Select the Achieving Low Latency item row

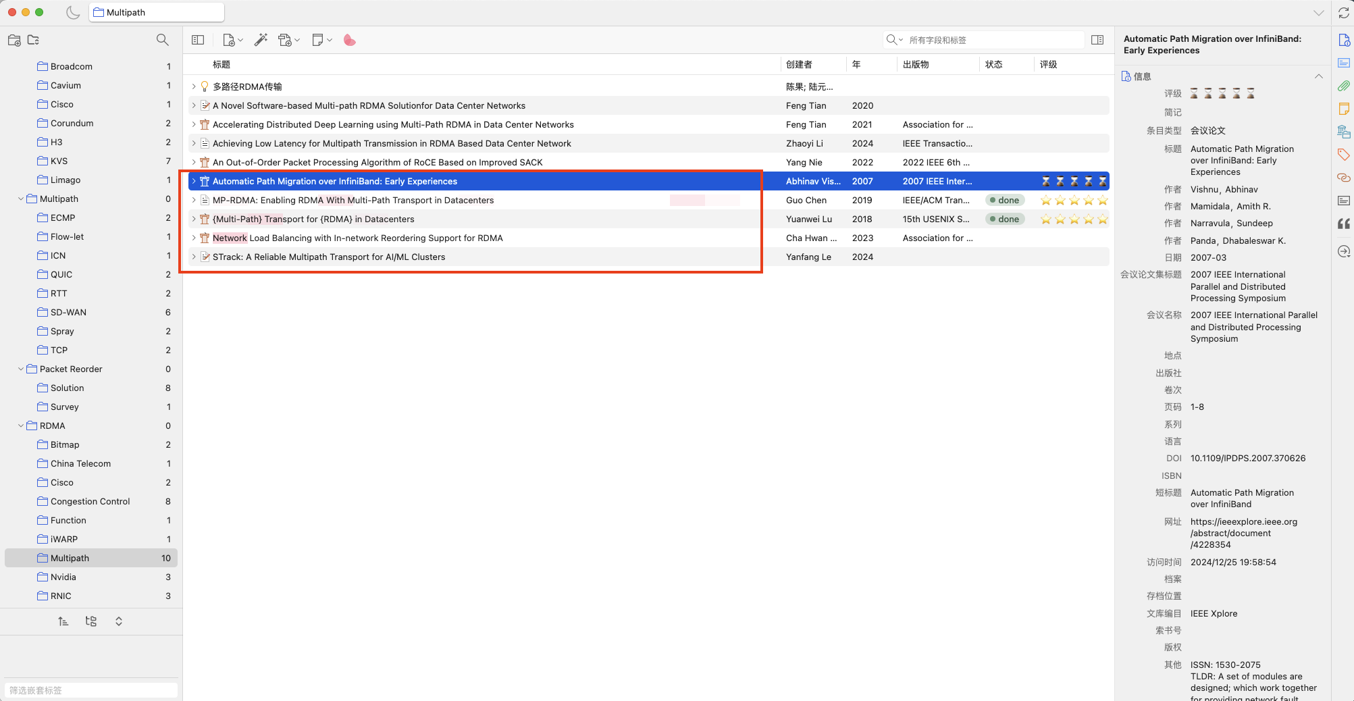pyautogui.click(x=648, y=143)
